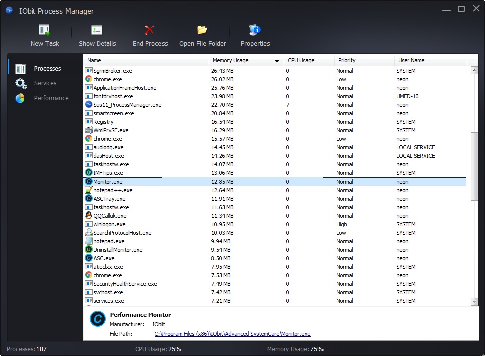
Task: Open the Monitor.exe file path link
Action: click(233, 334)
